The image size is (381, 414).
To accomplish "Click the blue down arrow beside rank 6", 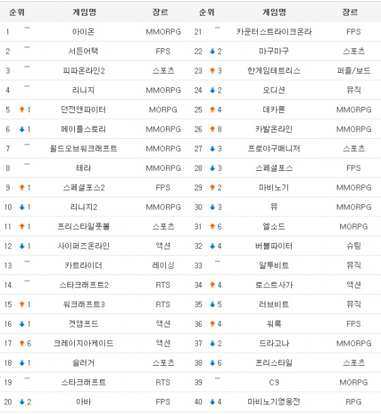I will pyautogui.click(x=22, y=129).
